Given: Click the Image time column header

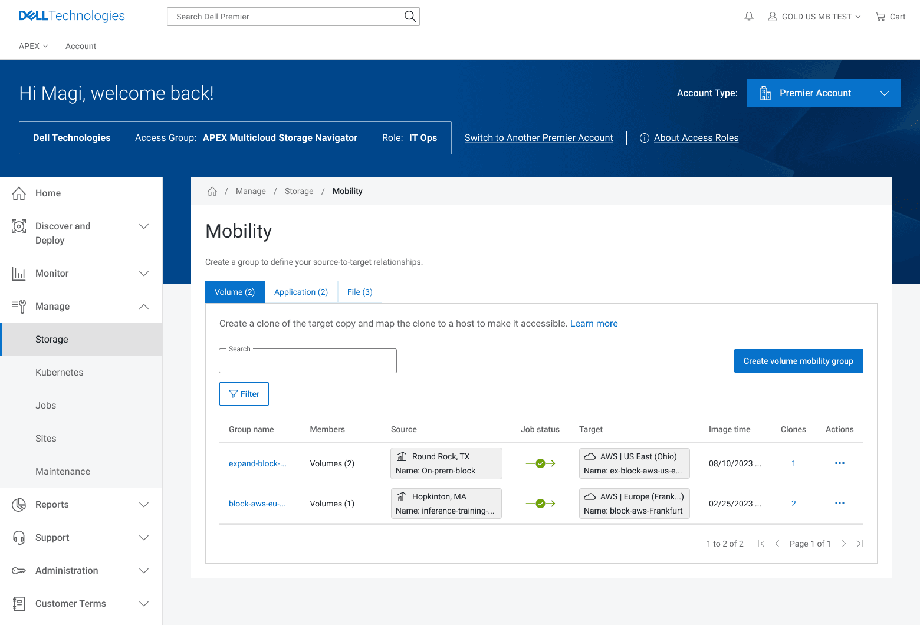Looking at the screenshot, I should pos(730,429).
